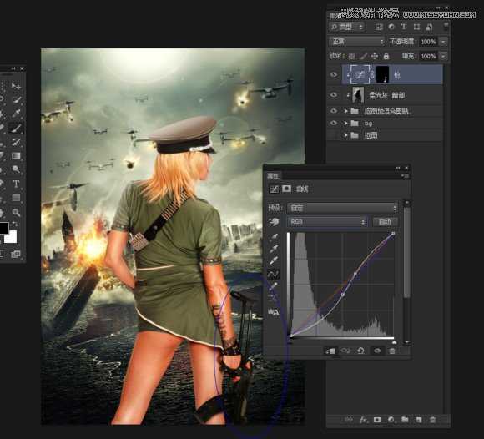Switch to the Properties panel tab
Viewport: 484px width, 439px height.
click(273, 176)
